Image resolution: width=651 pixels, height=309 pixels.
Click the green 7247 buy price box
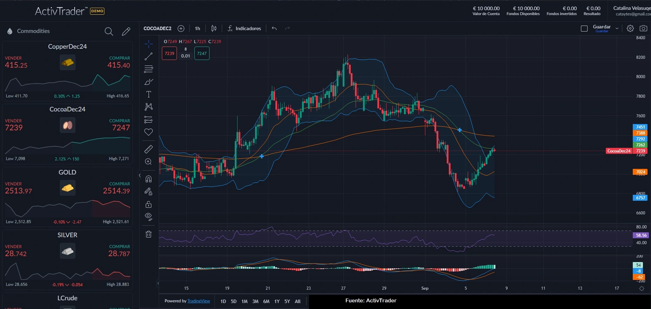(202, 54)
